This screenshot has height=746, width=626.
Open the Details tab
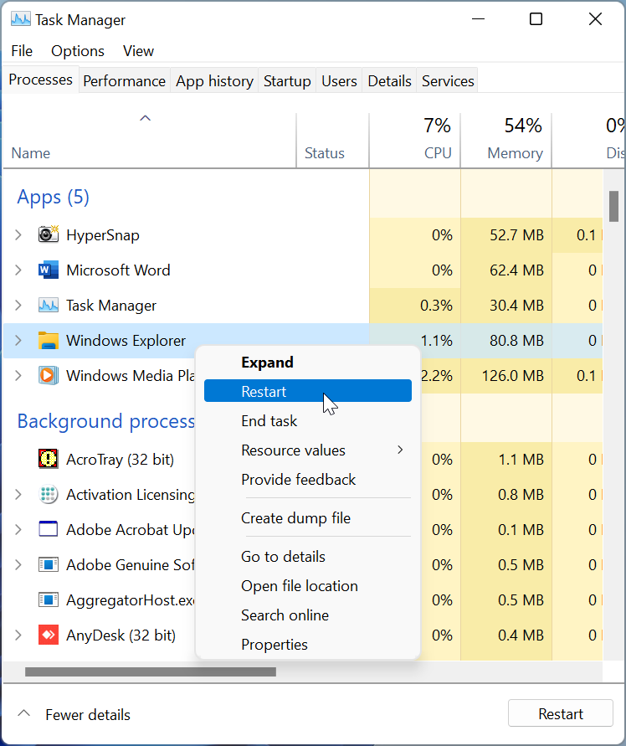pyautogui.click(x=390, y=81)
